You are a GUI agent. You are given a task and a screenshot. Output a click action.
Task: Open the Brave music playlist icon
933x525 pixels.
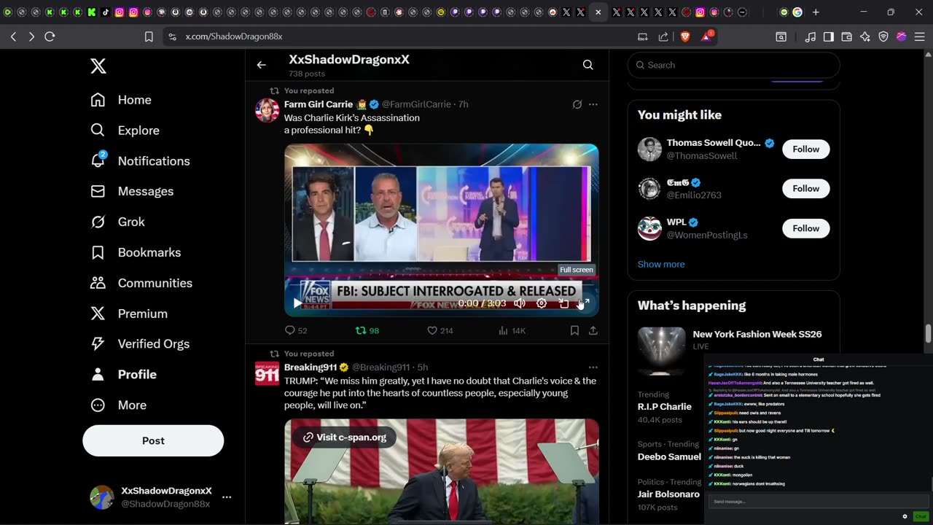point(811,36)
